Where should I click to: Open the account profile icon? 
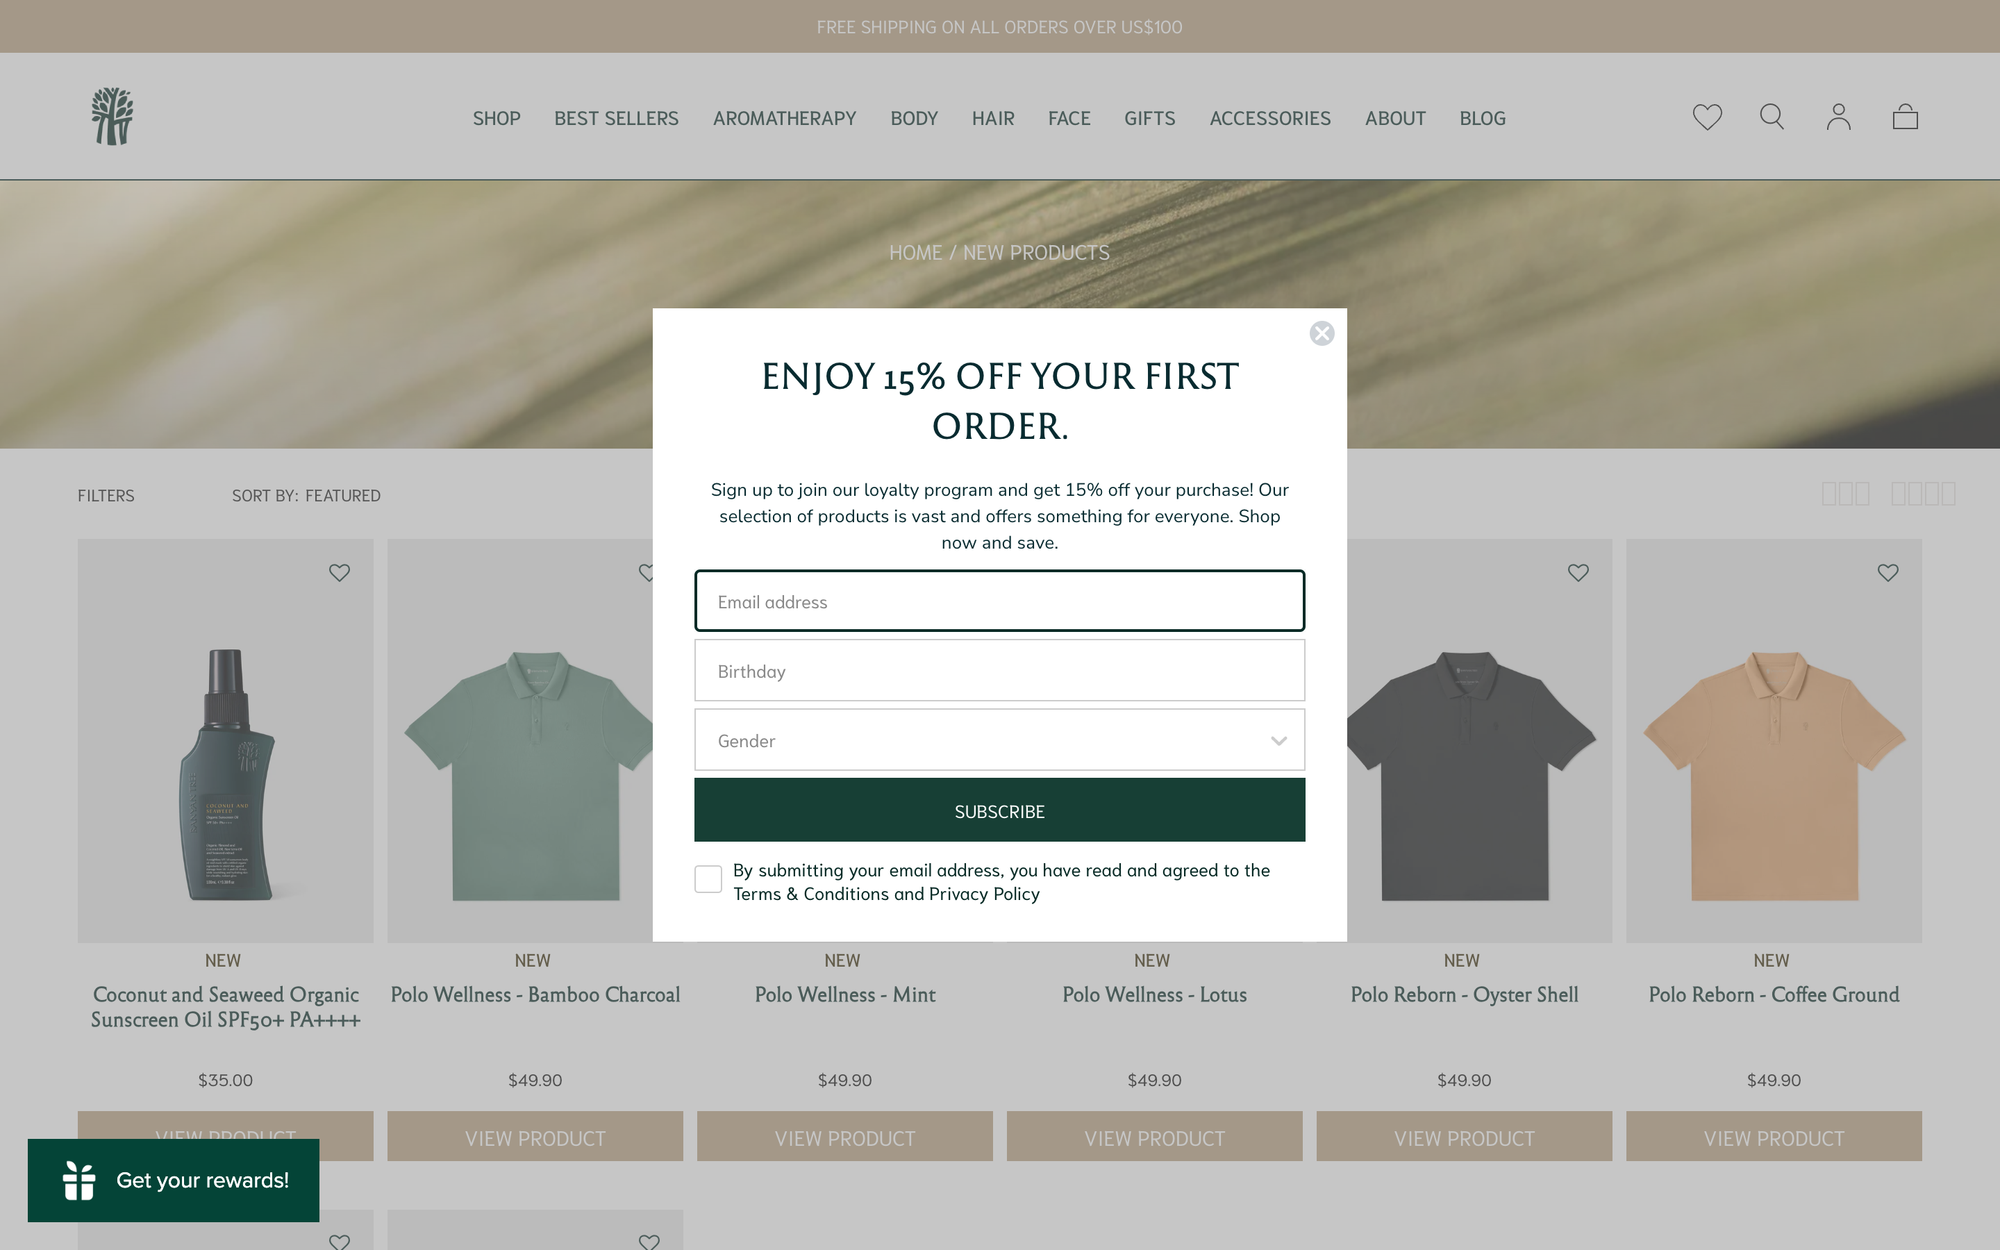(1838, 117)
